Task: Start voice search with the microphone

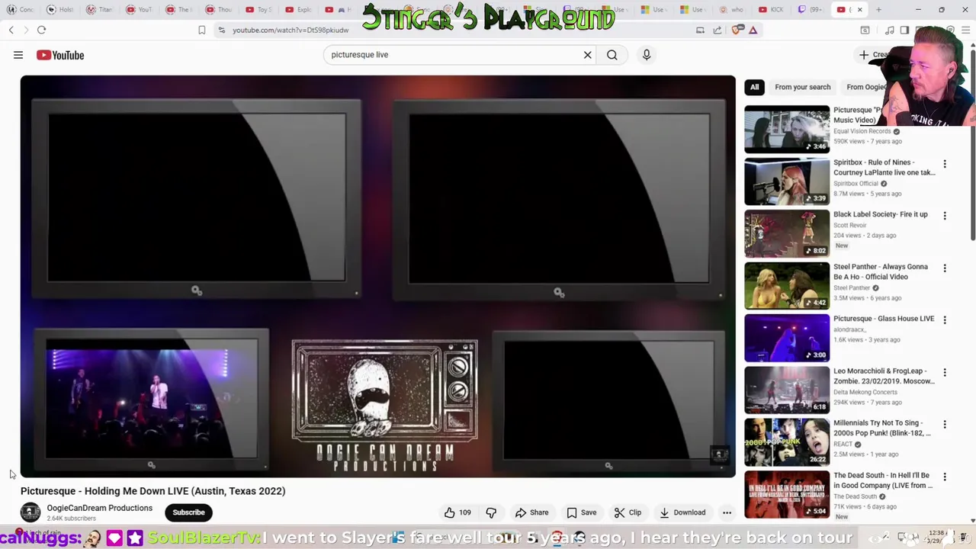Action: tap(646, 55)
